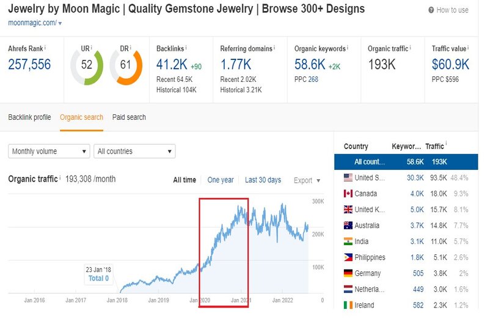Viewport: 504px width, 321px height.
Task: Click the Netherlands flag icon
Action: [x=348, y=289]
